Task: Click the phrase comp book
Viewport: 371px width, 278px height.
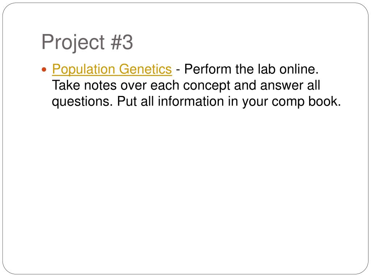Action: click(x=306, y=101)
